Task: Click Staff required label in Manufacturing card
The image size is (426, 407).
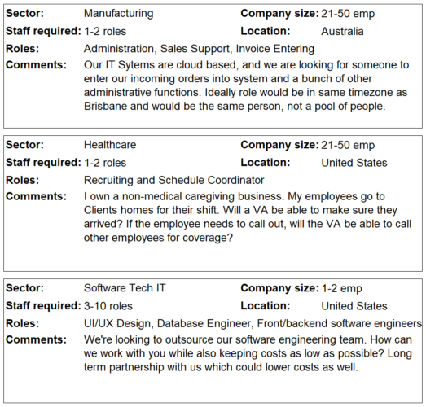Action: (x=43, y=31)
